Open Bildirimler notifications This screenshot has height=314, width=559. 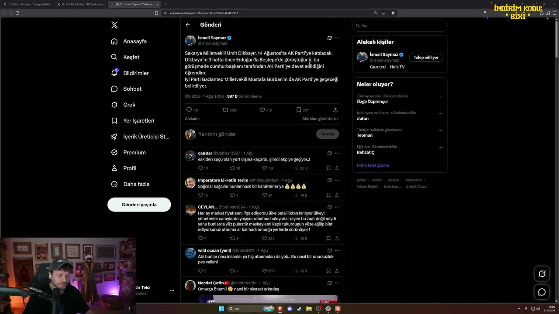click(x=130, y=73)
